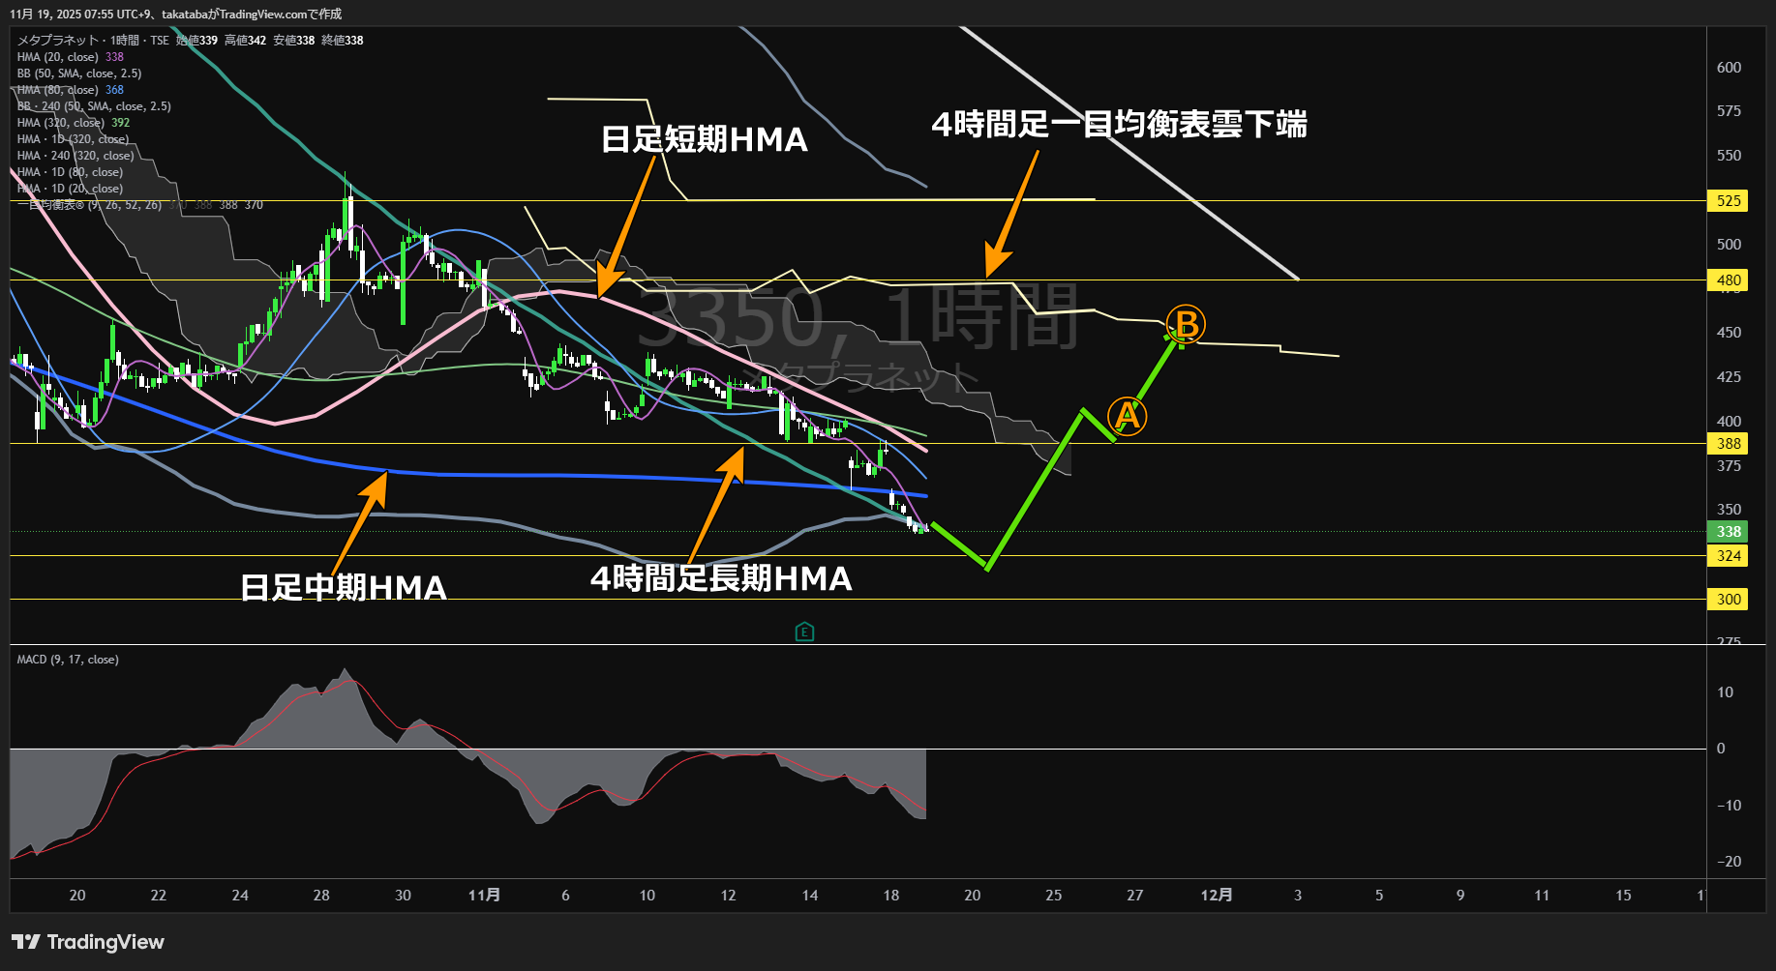Select the メタプラネット・1時間・TSE symbol title
The height and width of the screenshot is (971, 1776).
click(x=93, y=41)
